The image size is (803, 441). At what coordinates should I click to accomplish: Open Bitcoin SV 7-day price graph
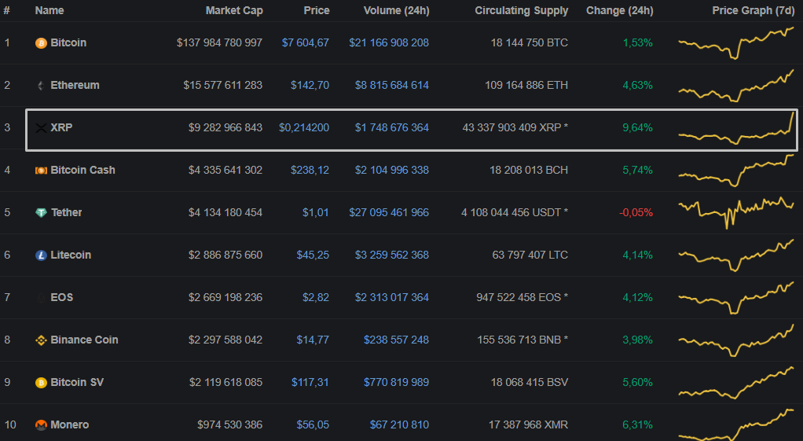[x=736, y=383]
